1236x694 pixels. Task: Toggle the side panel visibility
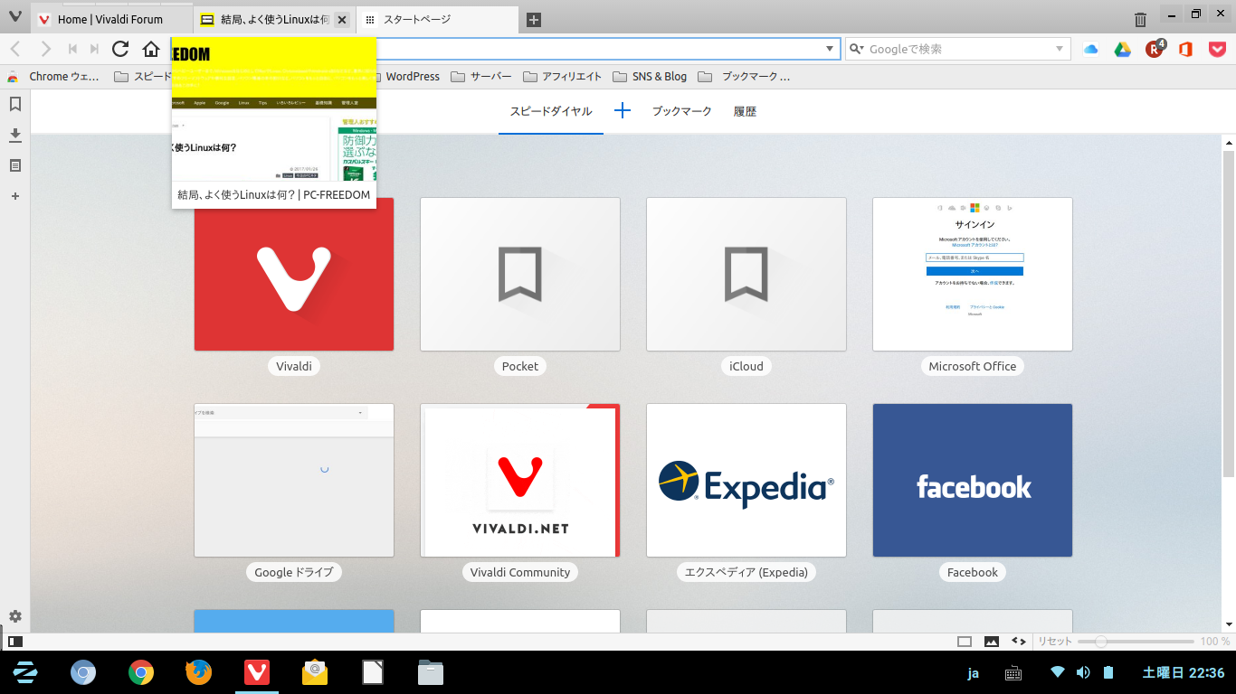[14, 642]
